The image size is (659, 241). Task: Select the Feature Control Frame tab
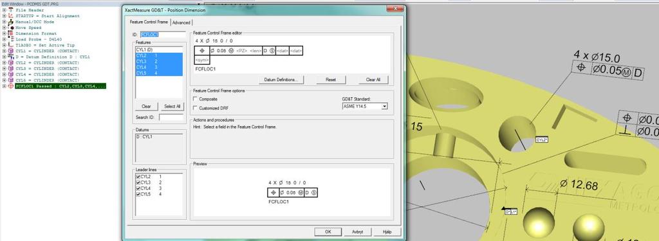coord(149,22)
